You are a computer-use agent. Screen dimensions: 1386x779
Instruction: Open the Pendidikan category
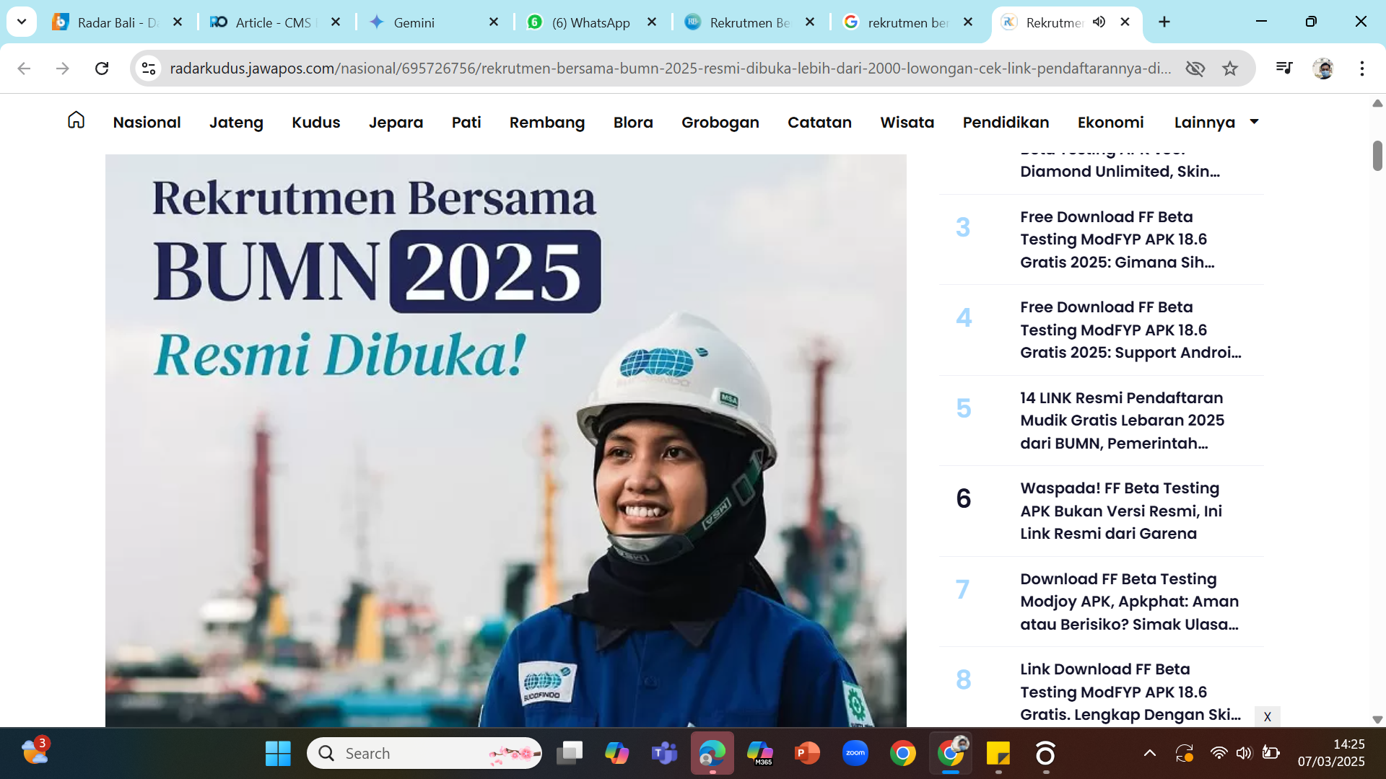(1006, 123)
